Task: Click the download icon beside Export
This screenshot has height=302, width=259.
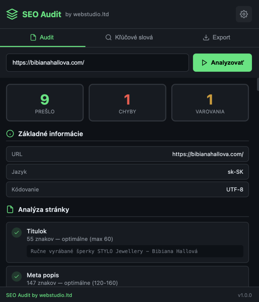Action: pos(206,37)
